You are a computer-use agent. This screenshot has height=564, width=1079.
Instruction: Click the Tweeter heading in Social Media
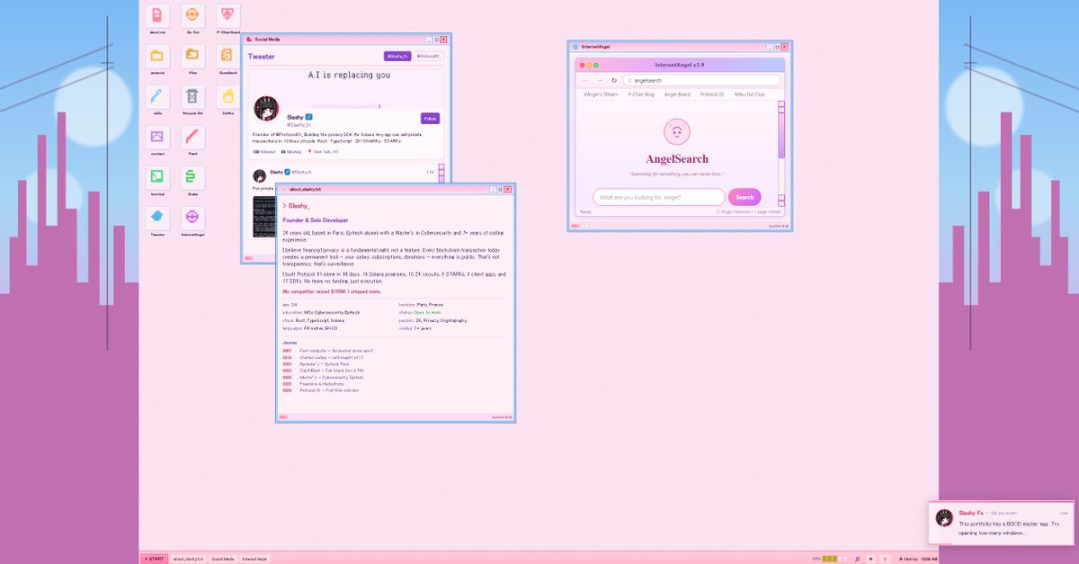262,56
